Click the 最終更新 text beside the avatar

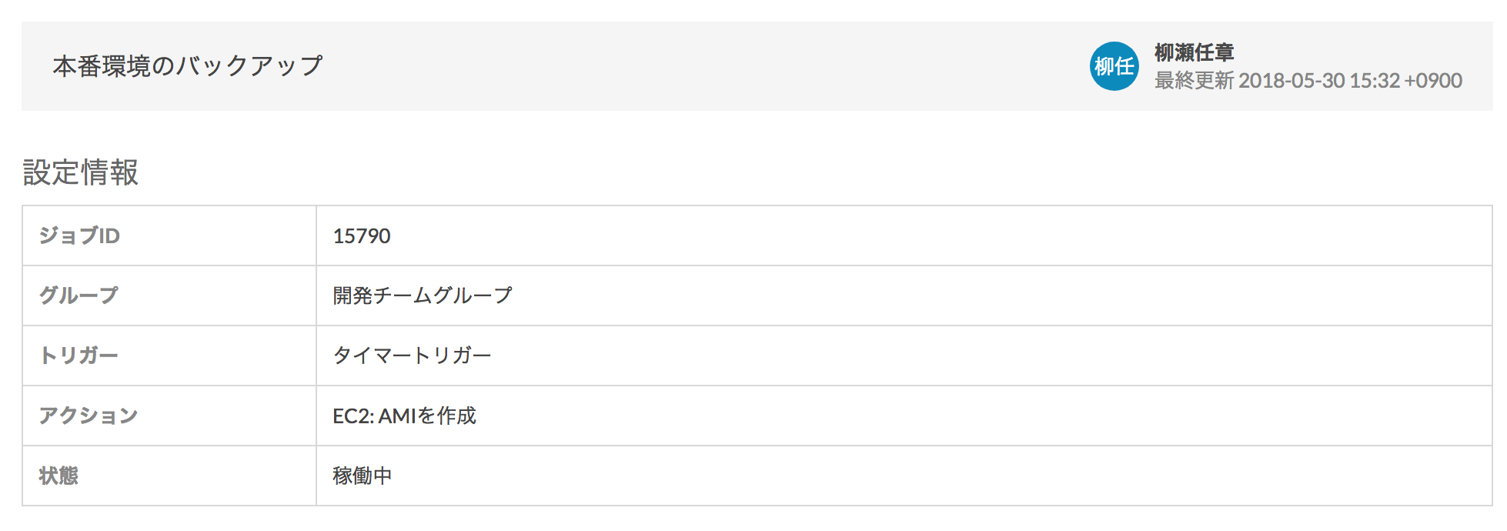[x=1194, y=81]
